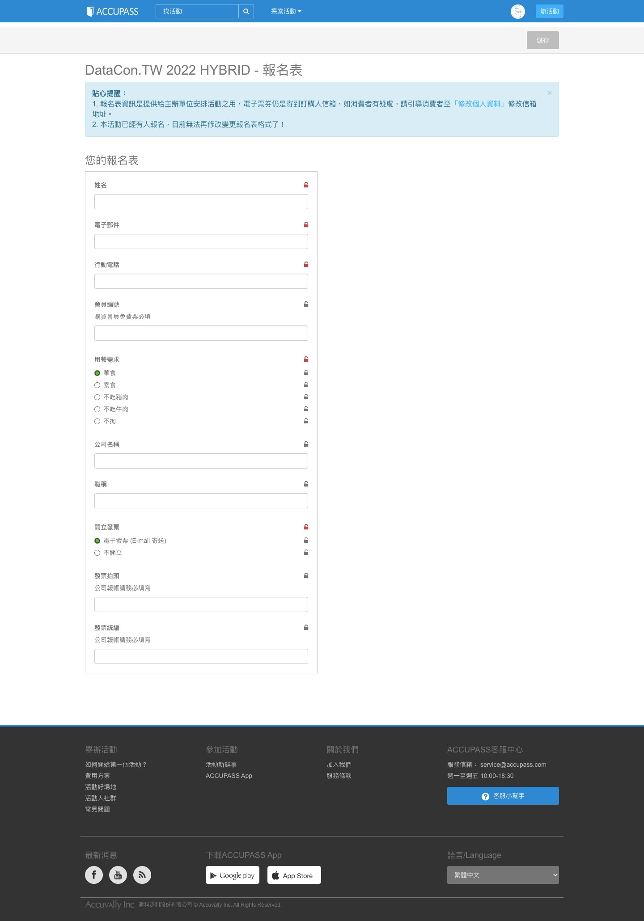Toggle the lock icon for 公司名稱 field
Screen dimensions: 644x921
(x=306, y=444)
